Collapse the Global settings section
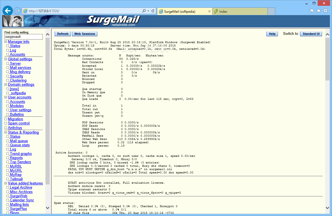Image resolution: width=332 pixels, height=216 pixels. click(6, 59)
